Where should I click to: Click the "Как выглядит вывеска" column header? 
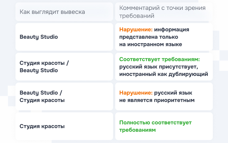click(52, 12)
